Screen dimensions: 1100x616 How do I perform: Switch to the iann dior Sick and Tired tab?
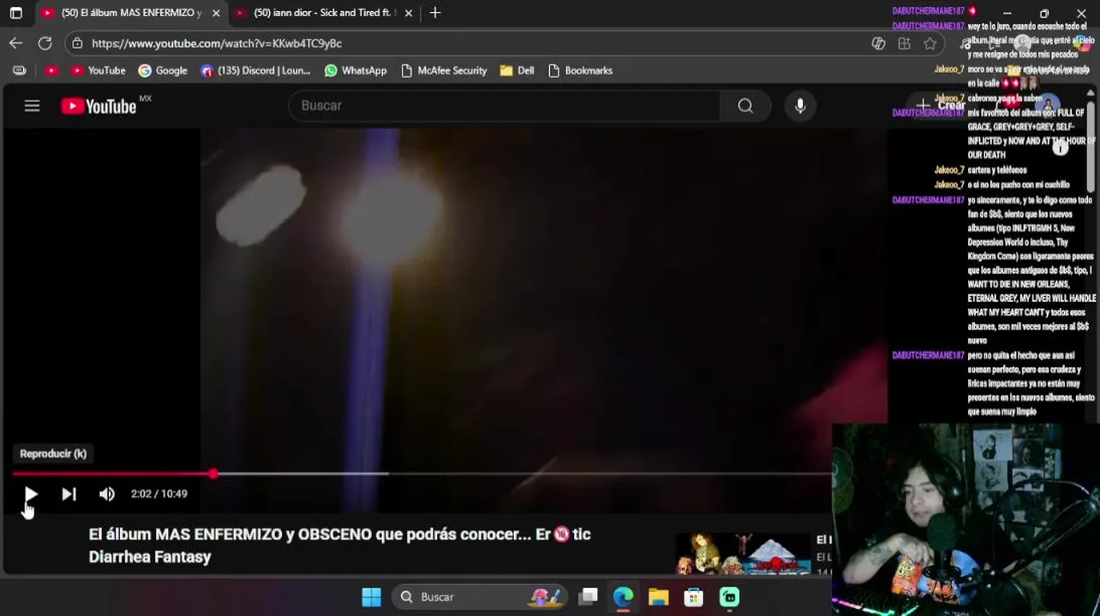pyautogui.click(x=322, y=13)
